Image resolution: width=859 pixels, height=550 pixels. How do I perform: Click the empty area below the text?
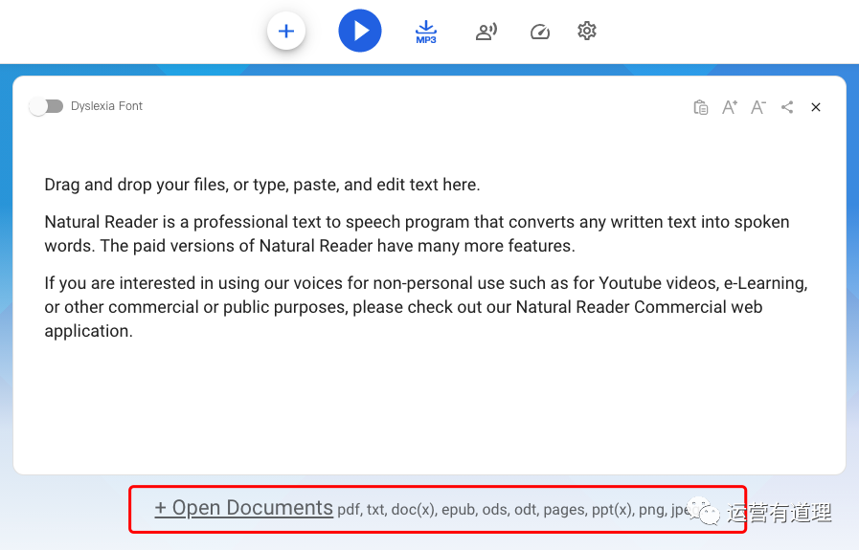tap(429, 411)
